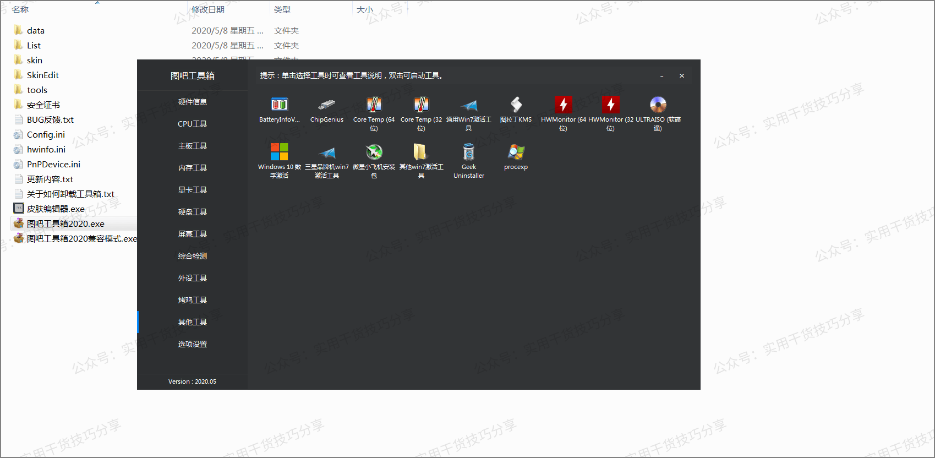Select the Config.ini file
The width and height of the screenshot is (935, 458).
click(x=46, y=134)
